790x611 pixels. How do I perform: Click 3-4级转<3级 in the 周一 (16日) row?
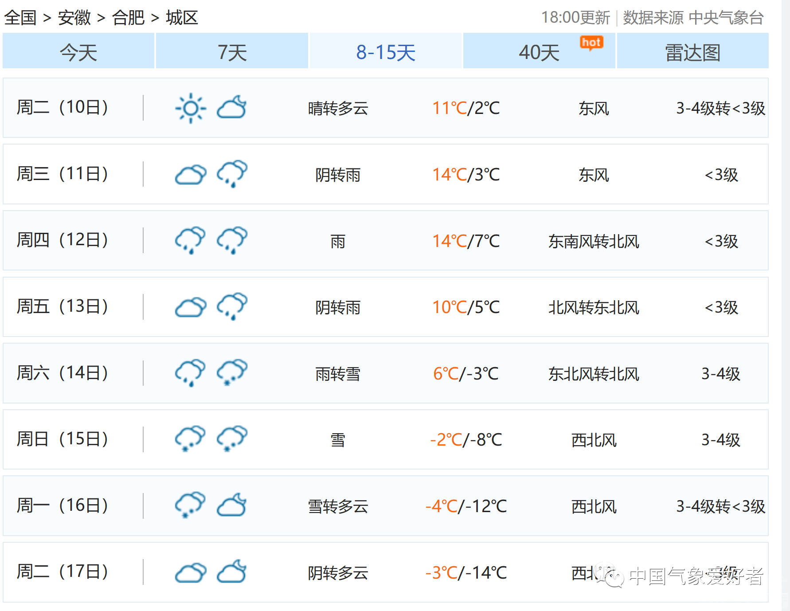pyautogui.click(x=721, y=506)
